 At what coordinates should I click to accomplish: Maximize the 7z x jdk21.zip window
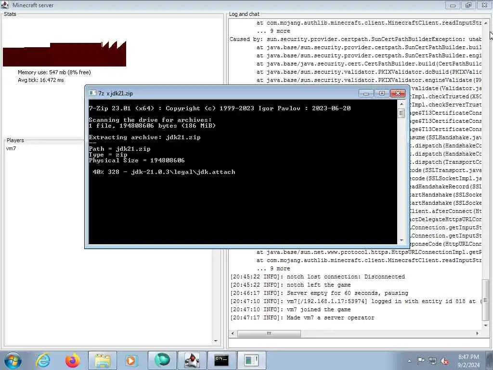coord(382,93)
